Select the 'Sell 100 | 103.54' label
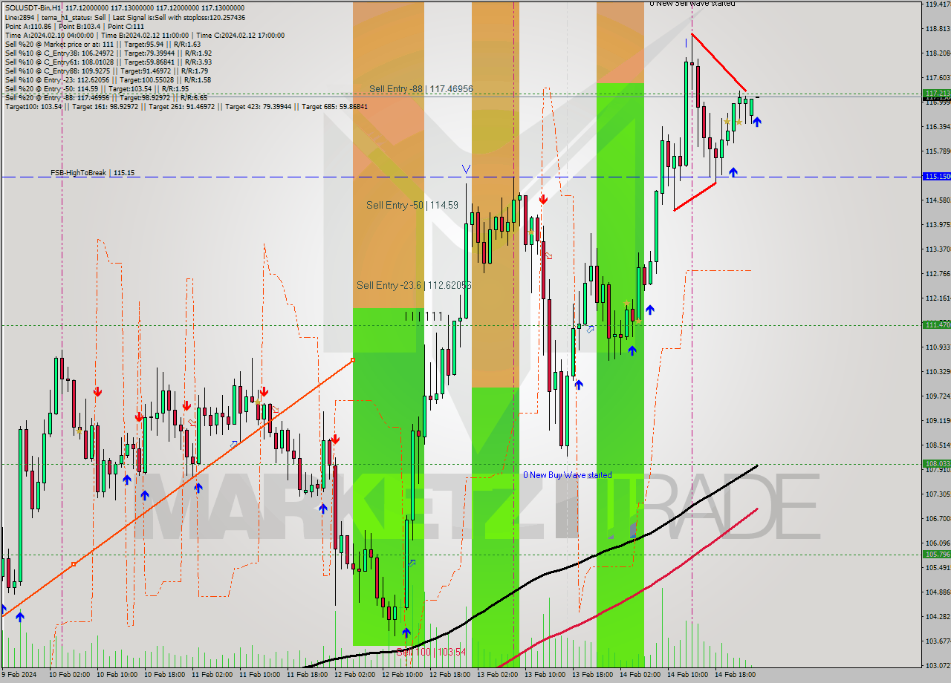This screenshot has width=951, height=683. (431, 652)
